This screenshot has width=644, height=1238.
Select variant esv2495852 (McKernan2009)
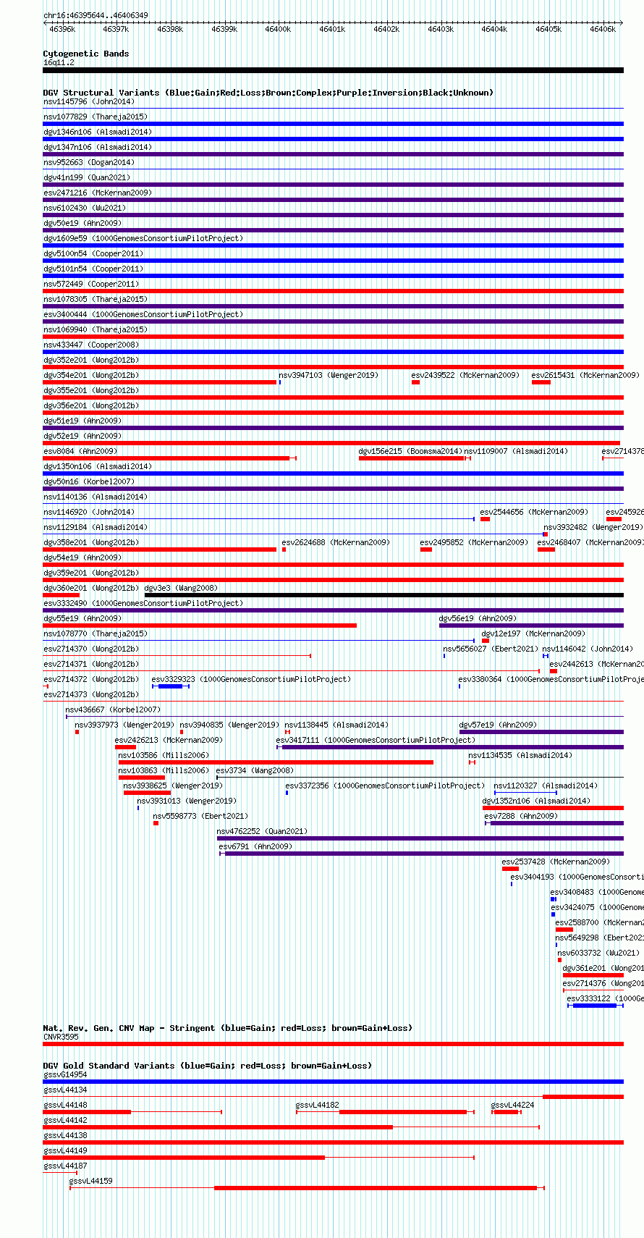click(474, 542)
